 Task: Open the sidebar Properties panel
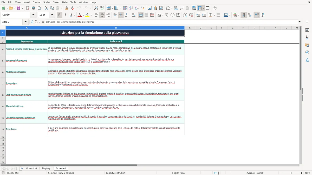[307, 30]
